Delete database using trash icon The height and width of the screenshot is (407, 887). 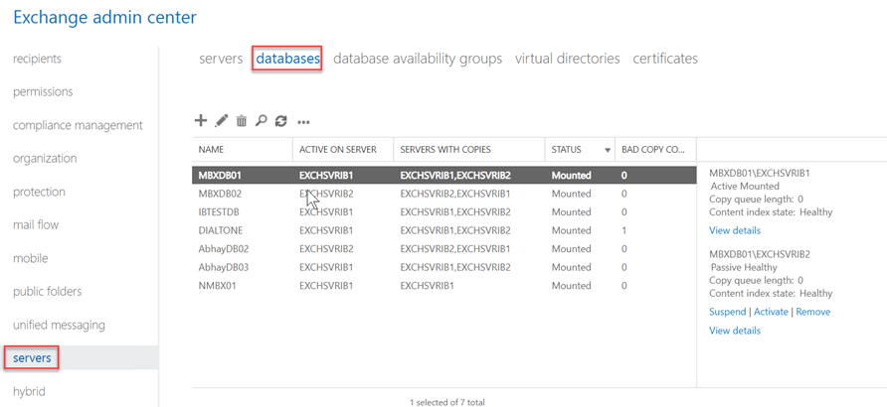pyautogui.click(x=242, y=120)
